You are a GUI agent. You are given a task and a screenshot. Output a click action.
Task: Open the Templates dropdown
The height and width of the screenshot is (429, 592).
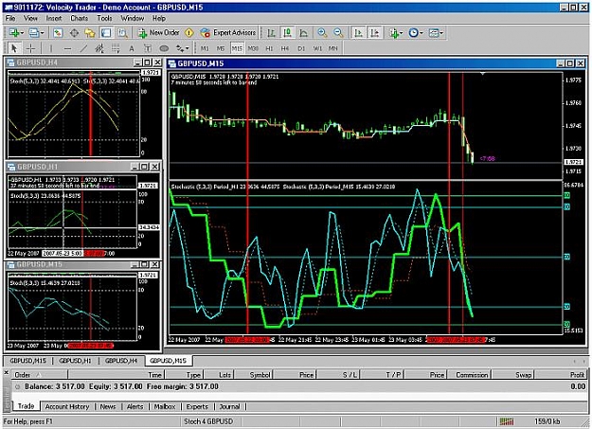point(436,33)
